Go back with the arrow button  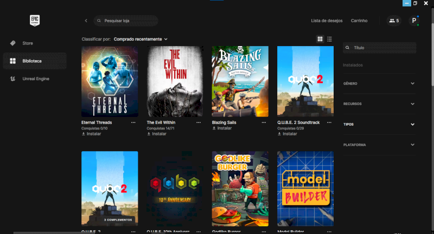[x=86, y=21]
